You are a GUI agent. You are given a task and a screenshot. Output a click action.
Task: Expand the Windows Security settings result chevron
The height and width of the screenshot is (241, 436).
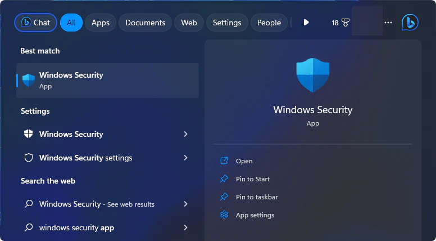coord(186,158)
